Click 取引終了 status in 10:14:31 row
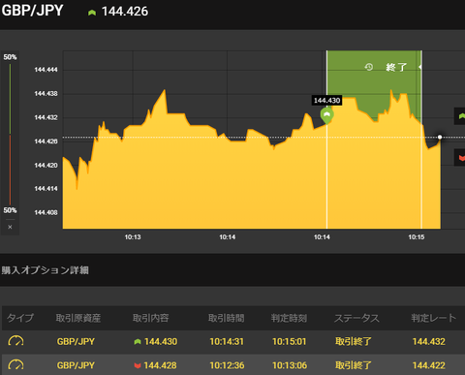This screenshot has width=465, height=375. tap(354, 341)
